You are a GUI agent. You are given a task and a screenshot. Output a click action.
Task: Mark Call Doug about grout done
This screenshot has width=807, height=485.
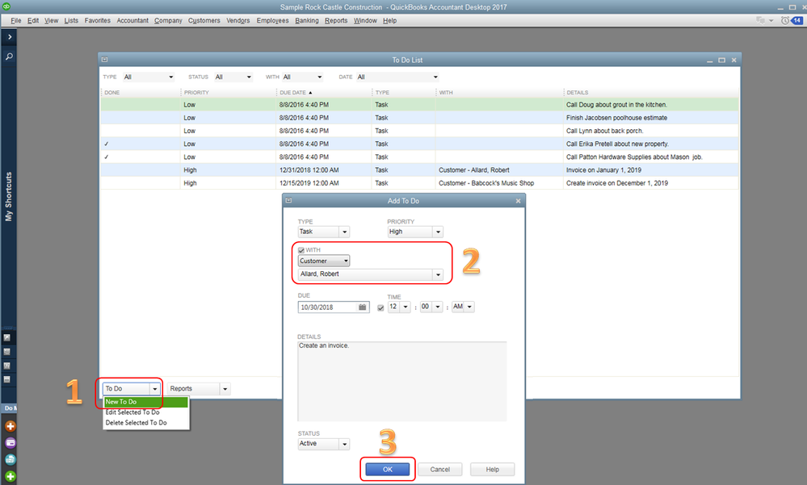point(140,104)
